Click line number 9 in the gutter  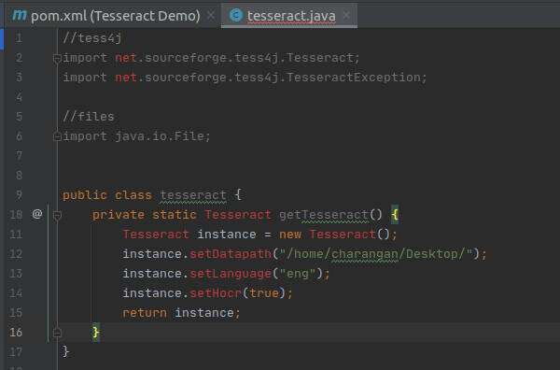click(x=19, y=195)
